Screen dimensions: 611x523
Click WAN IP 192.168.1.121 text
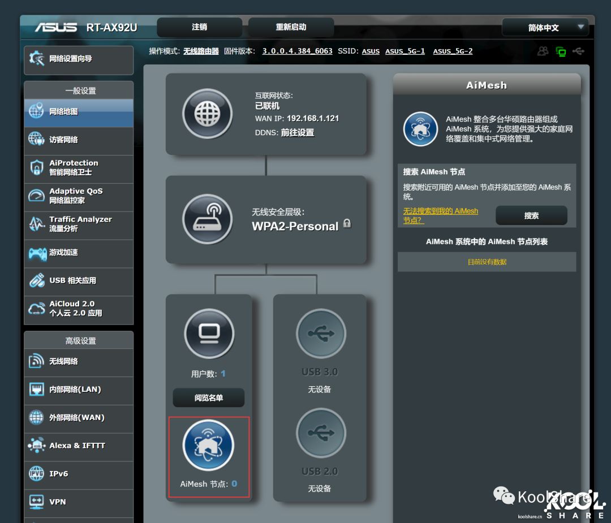(297, 118)
